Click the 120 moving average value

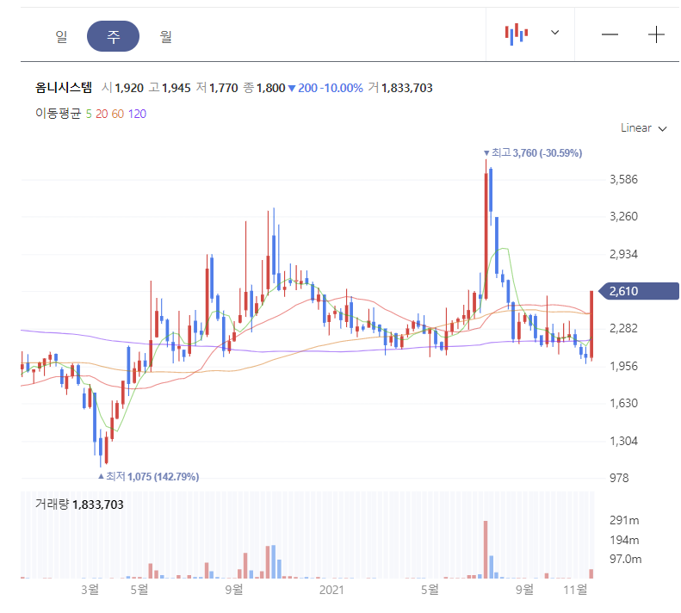point(137,114)
